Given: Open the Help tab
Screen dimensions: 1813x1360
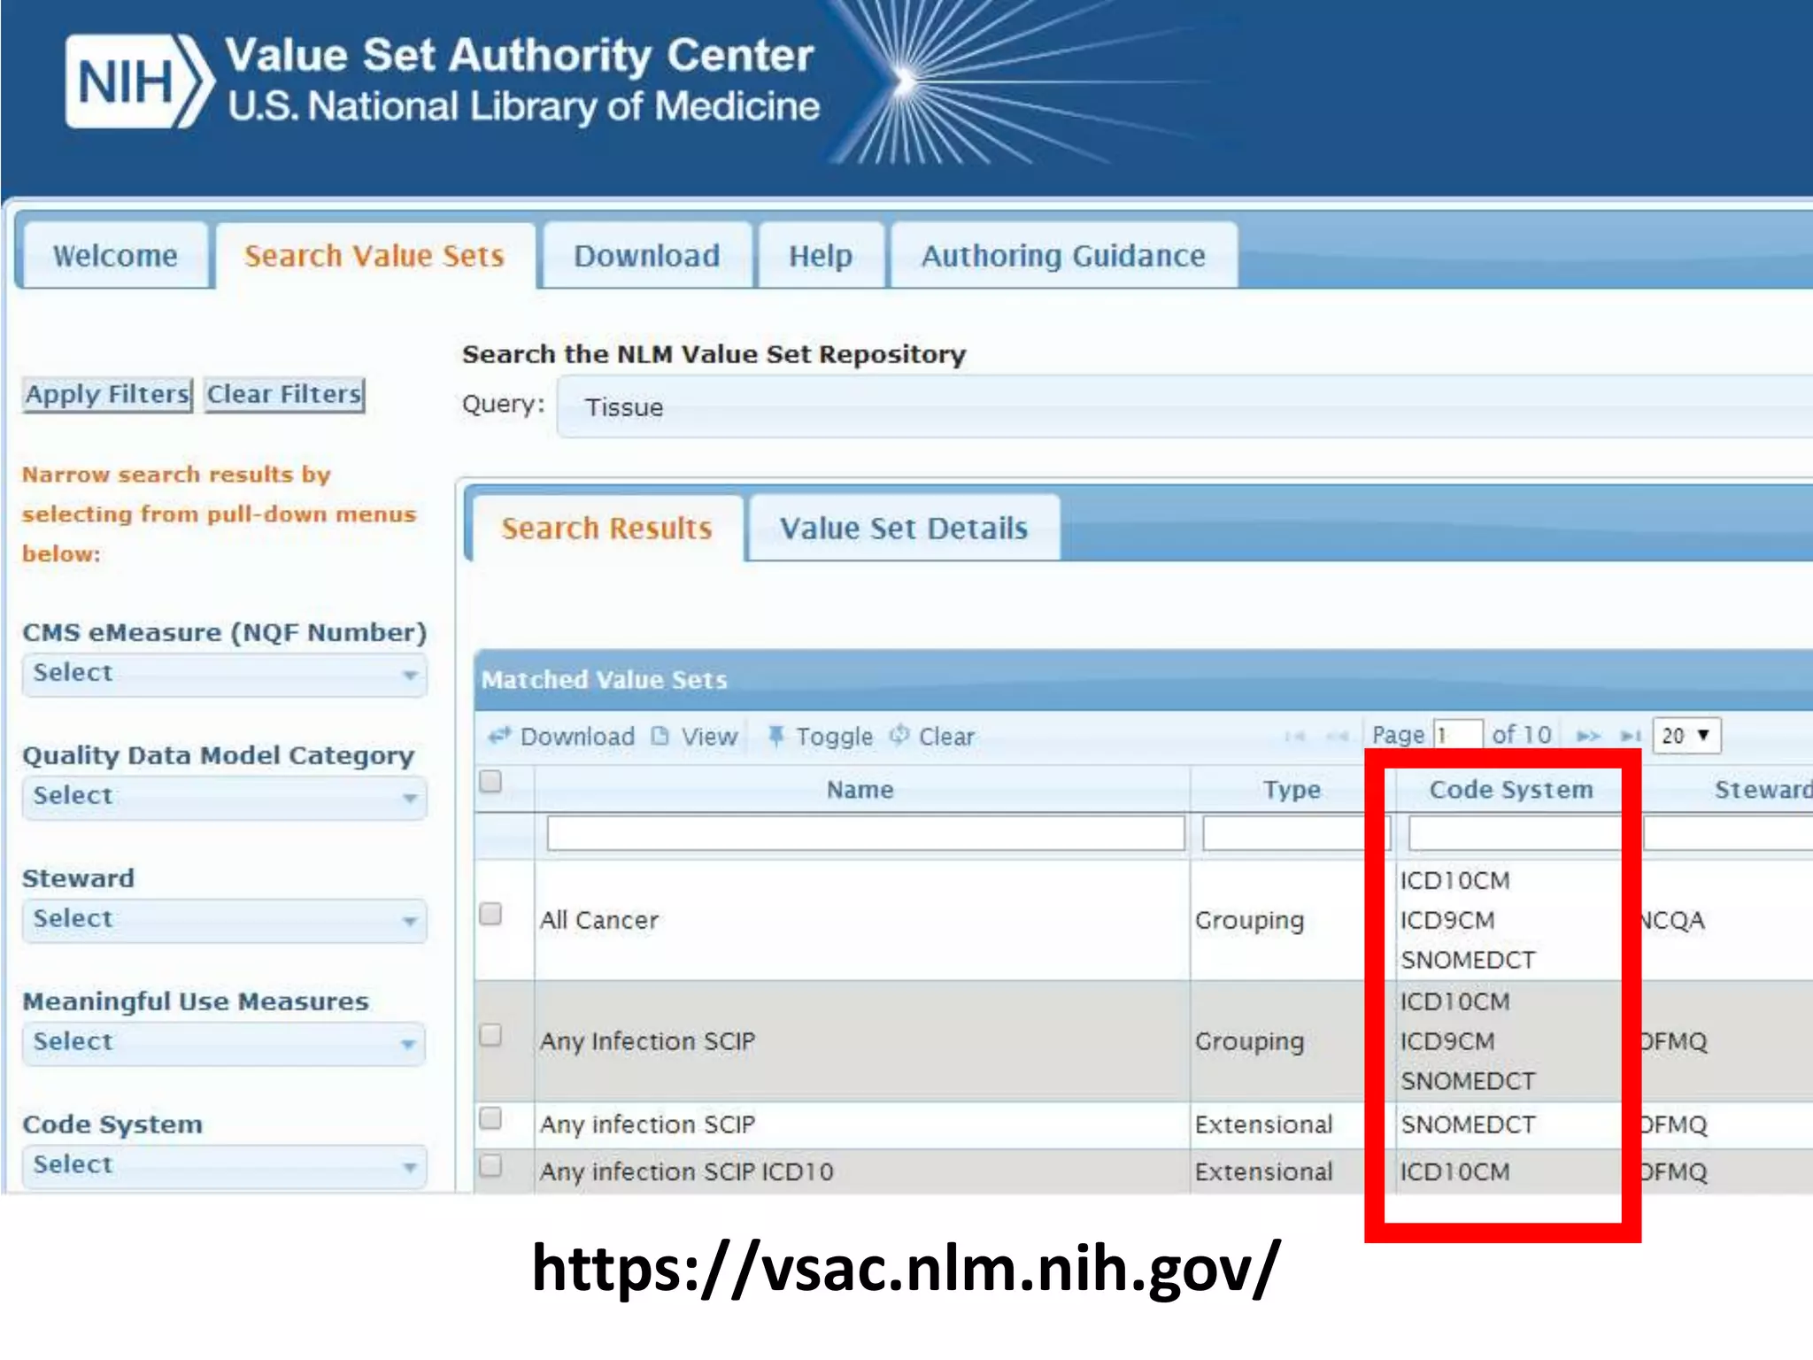Looking at the screenshot, I should point(821,256).
